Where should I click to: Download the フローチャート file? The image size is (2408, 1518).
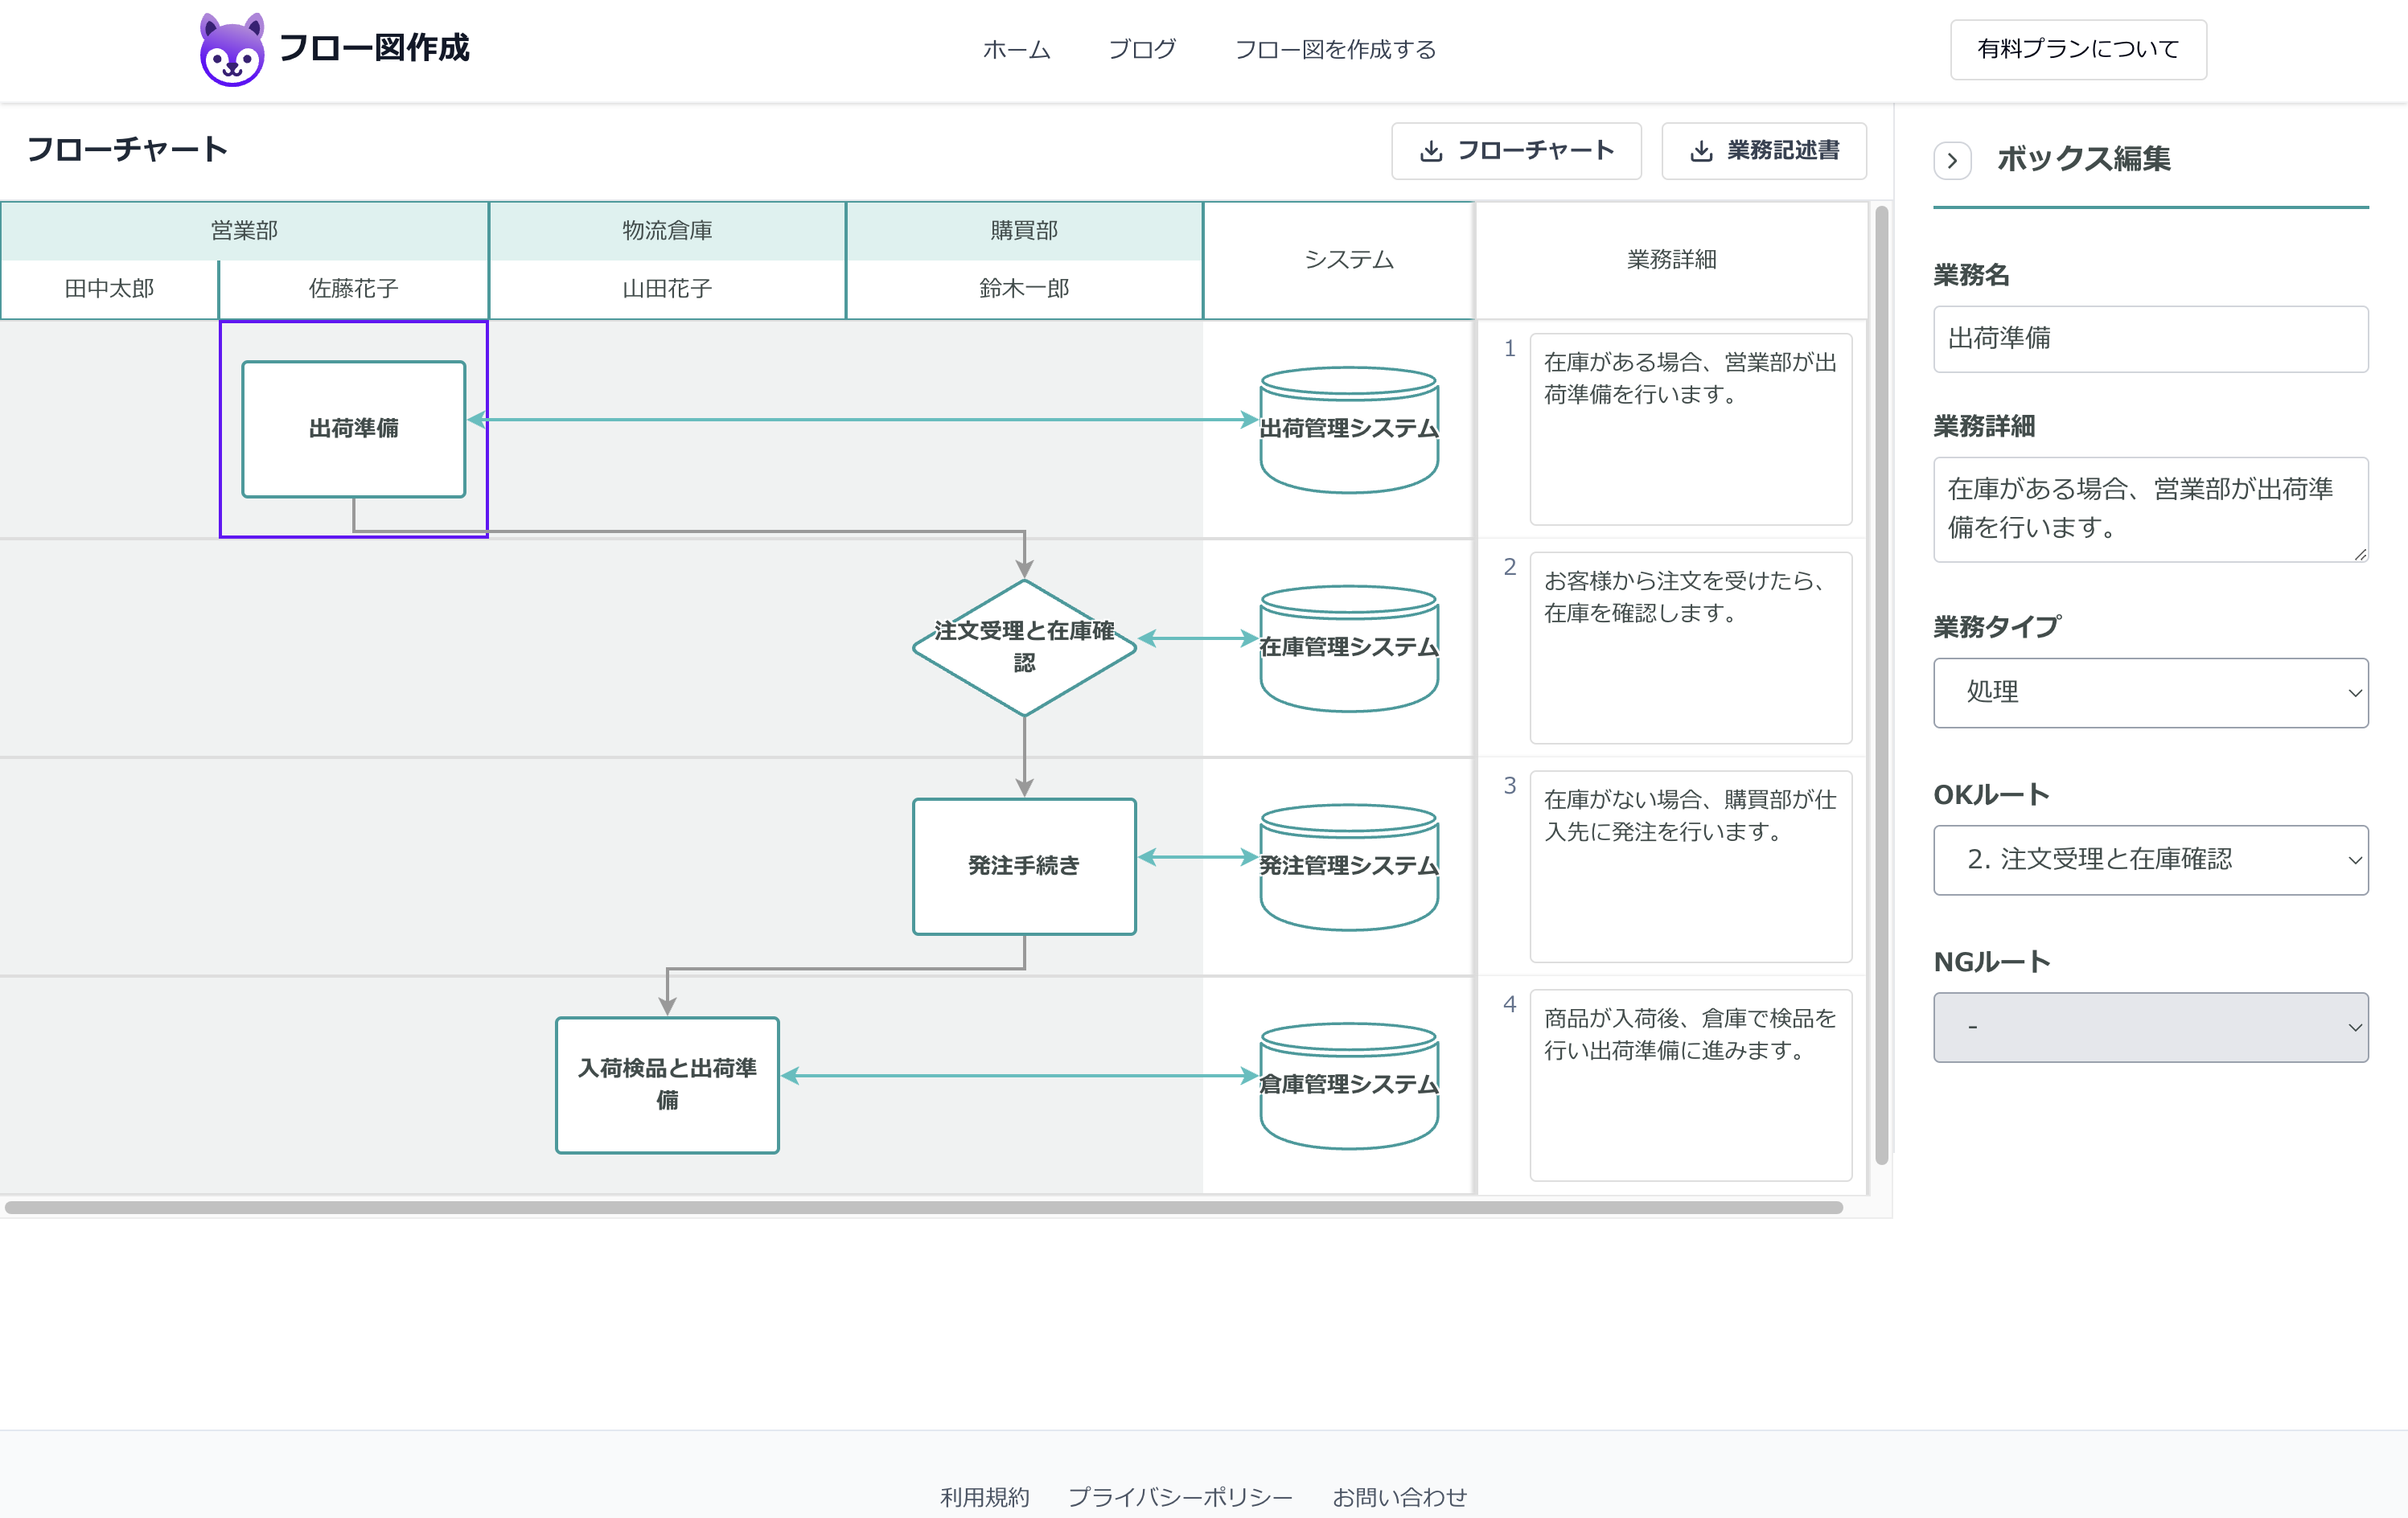(x=1516, y=151)
